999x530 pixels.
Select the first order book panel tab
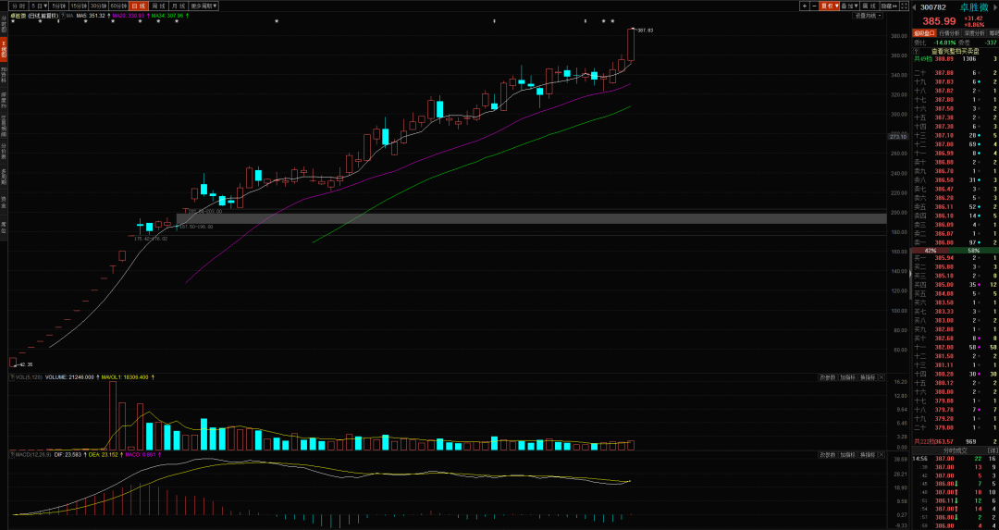[x=924, y=32]
